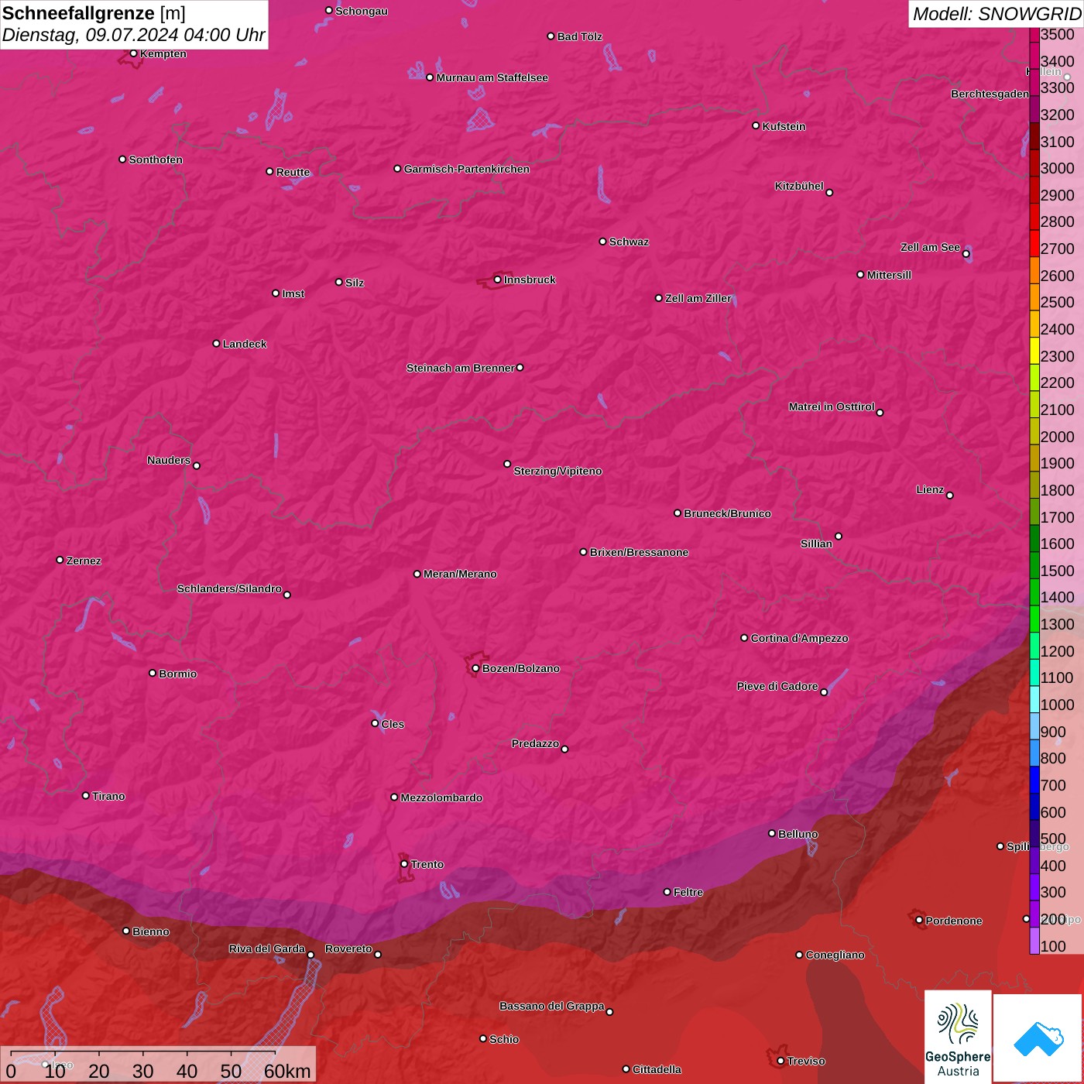Click the 'Schneefallgrenze [m]' title

click(94, 13)
